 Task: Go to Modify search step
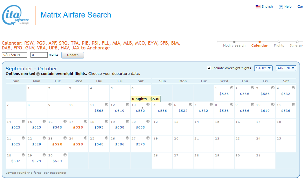click(x=234, y=45)
